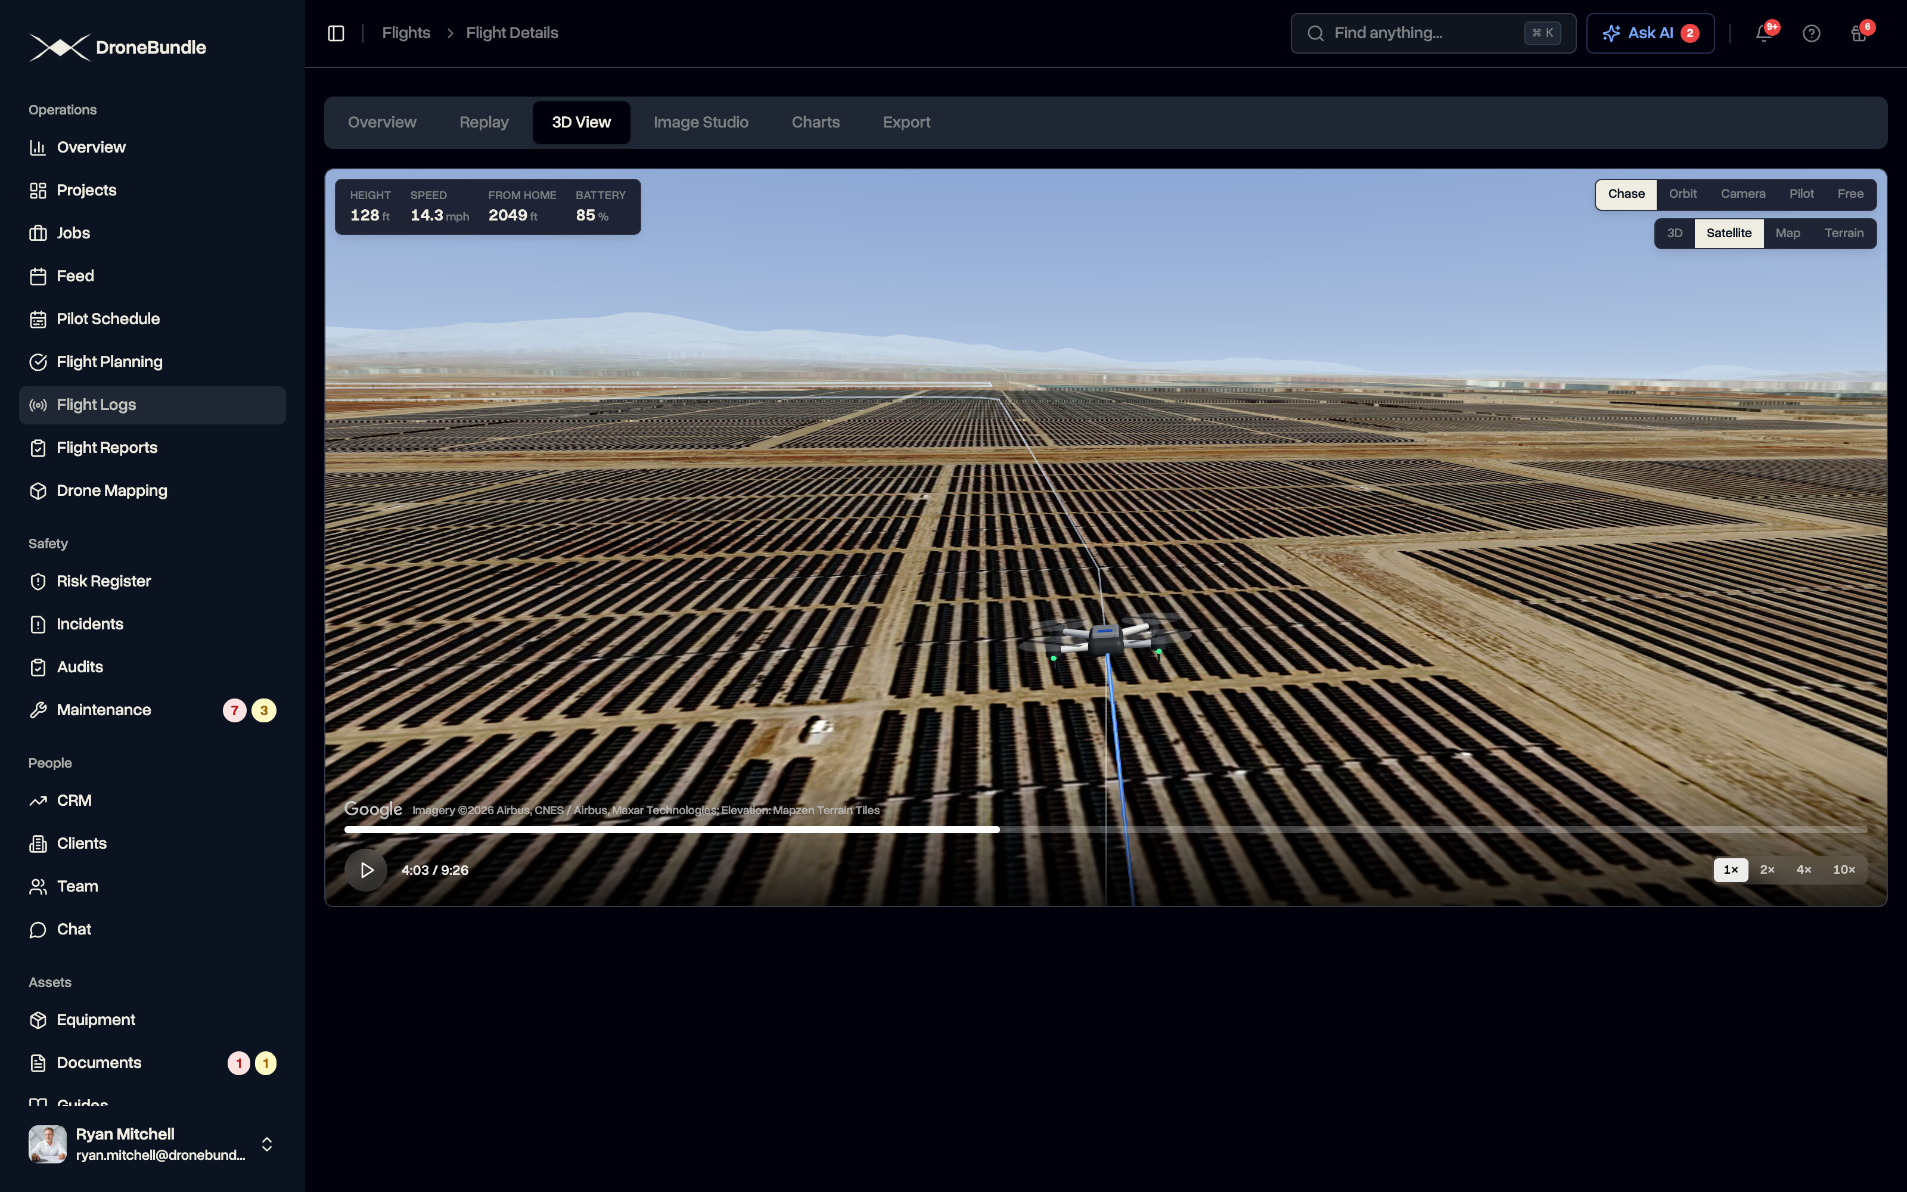Switch camera mode to Free
This screenshot has height=1192, width=1907.
pyautogui.click(x=1850, y=194)
